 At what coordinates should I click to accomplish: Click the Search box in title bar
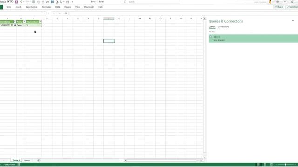(150, 2)
